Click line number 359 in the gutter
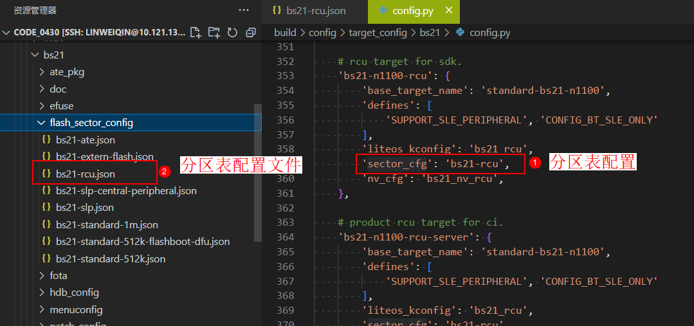 tap(284, 164)
